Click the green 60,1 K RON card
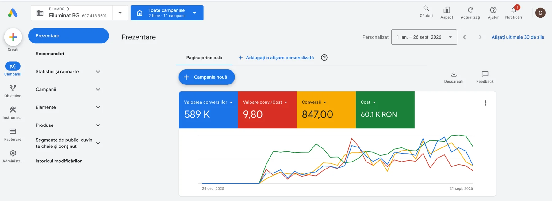Image resolution: width=552 pixels, height=201 pixels. (x=385, y=110)
